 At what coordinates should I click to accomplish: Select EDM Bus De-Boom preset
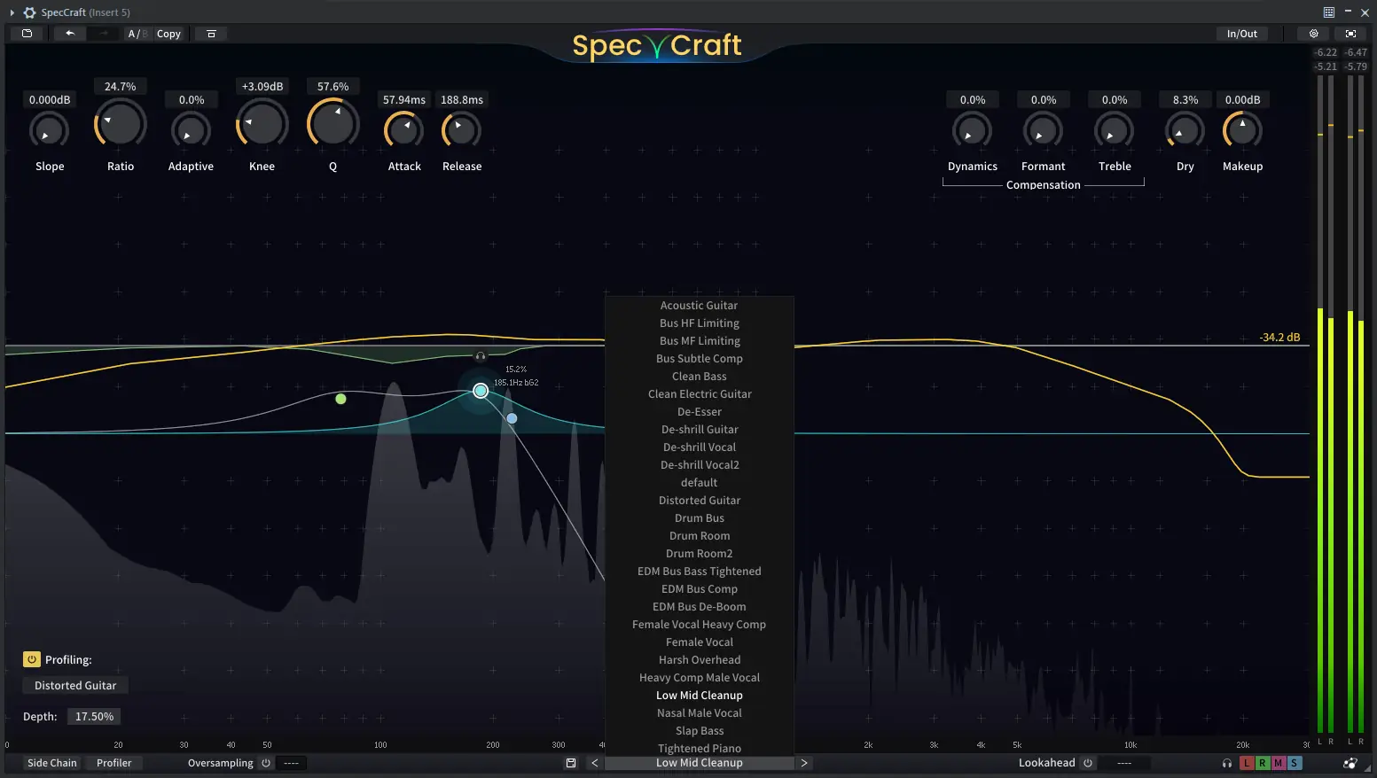click(700, 607)
